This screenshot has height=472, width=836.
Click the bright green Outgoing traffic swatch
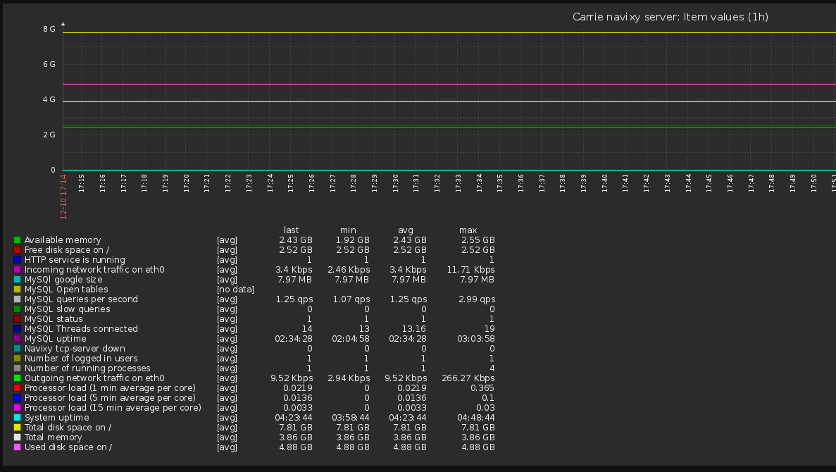[17, 378]
